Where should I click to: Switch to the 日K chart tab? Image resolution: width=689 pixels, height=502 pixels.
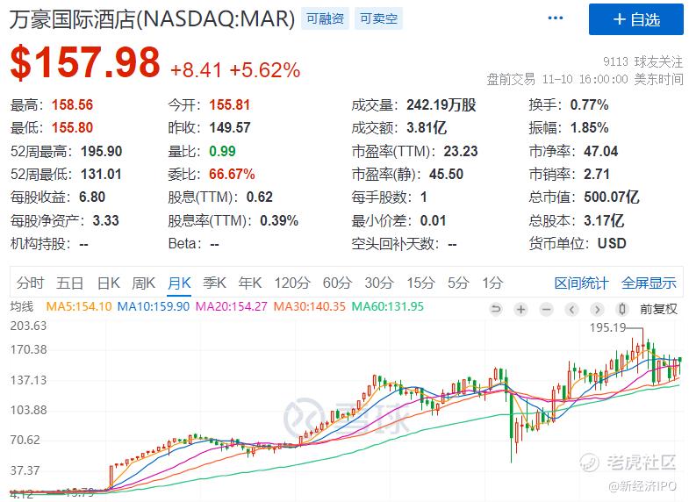109,283
